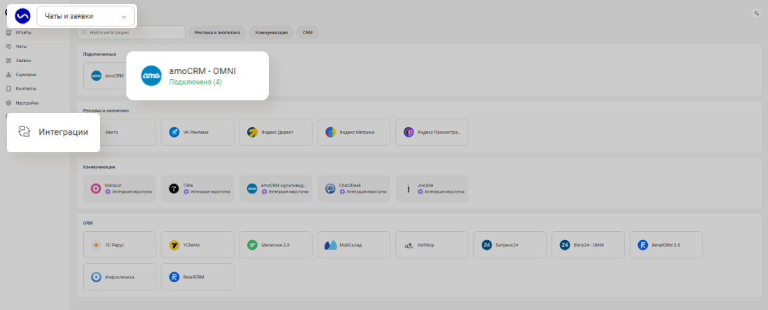Open Контакты in the sidebar
This screenshot has height=310, width=768.
(x=25, y=89)
